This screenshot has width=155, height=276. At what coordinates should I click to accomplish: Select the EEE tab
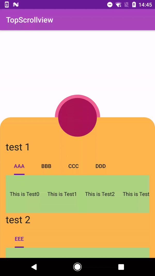pos(19,239)
